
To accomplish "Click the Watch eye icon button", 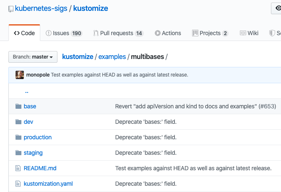I will 276,8.
